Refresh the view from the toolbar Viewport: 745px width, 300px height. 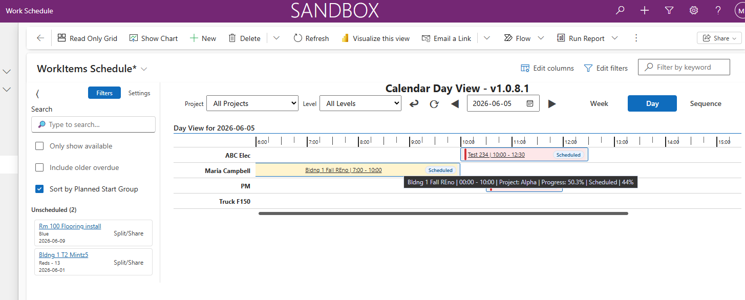pos(311,38)
